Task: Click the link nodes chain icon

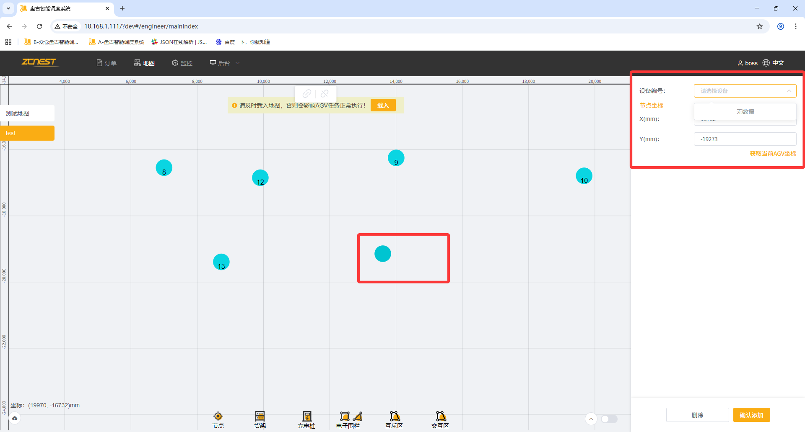Action: pos(307,94)
